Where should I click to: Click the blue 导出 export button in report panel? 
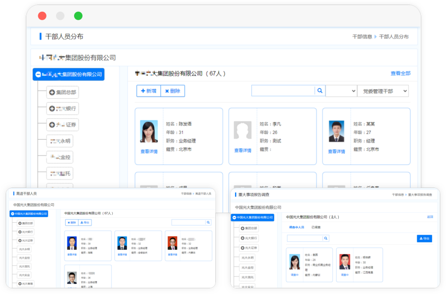[x=424, y=238]
